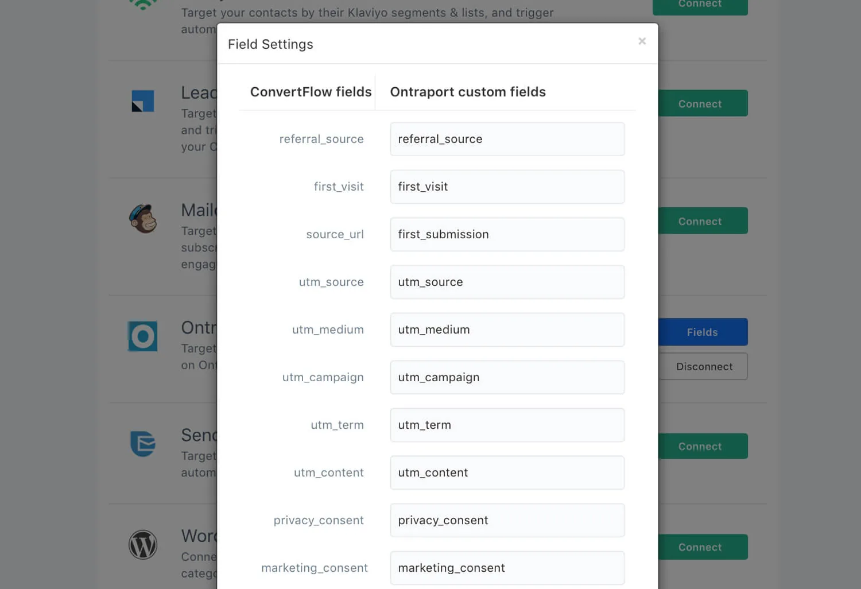Click the referral_source ConvertFlow label
The image size is (861, 589).
[x=321, y=139]
